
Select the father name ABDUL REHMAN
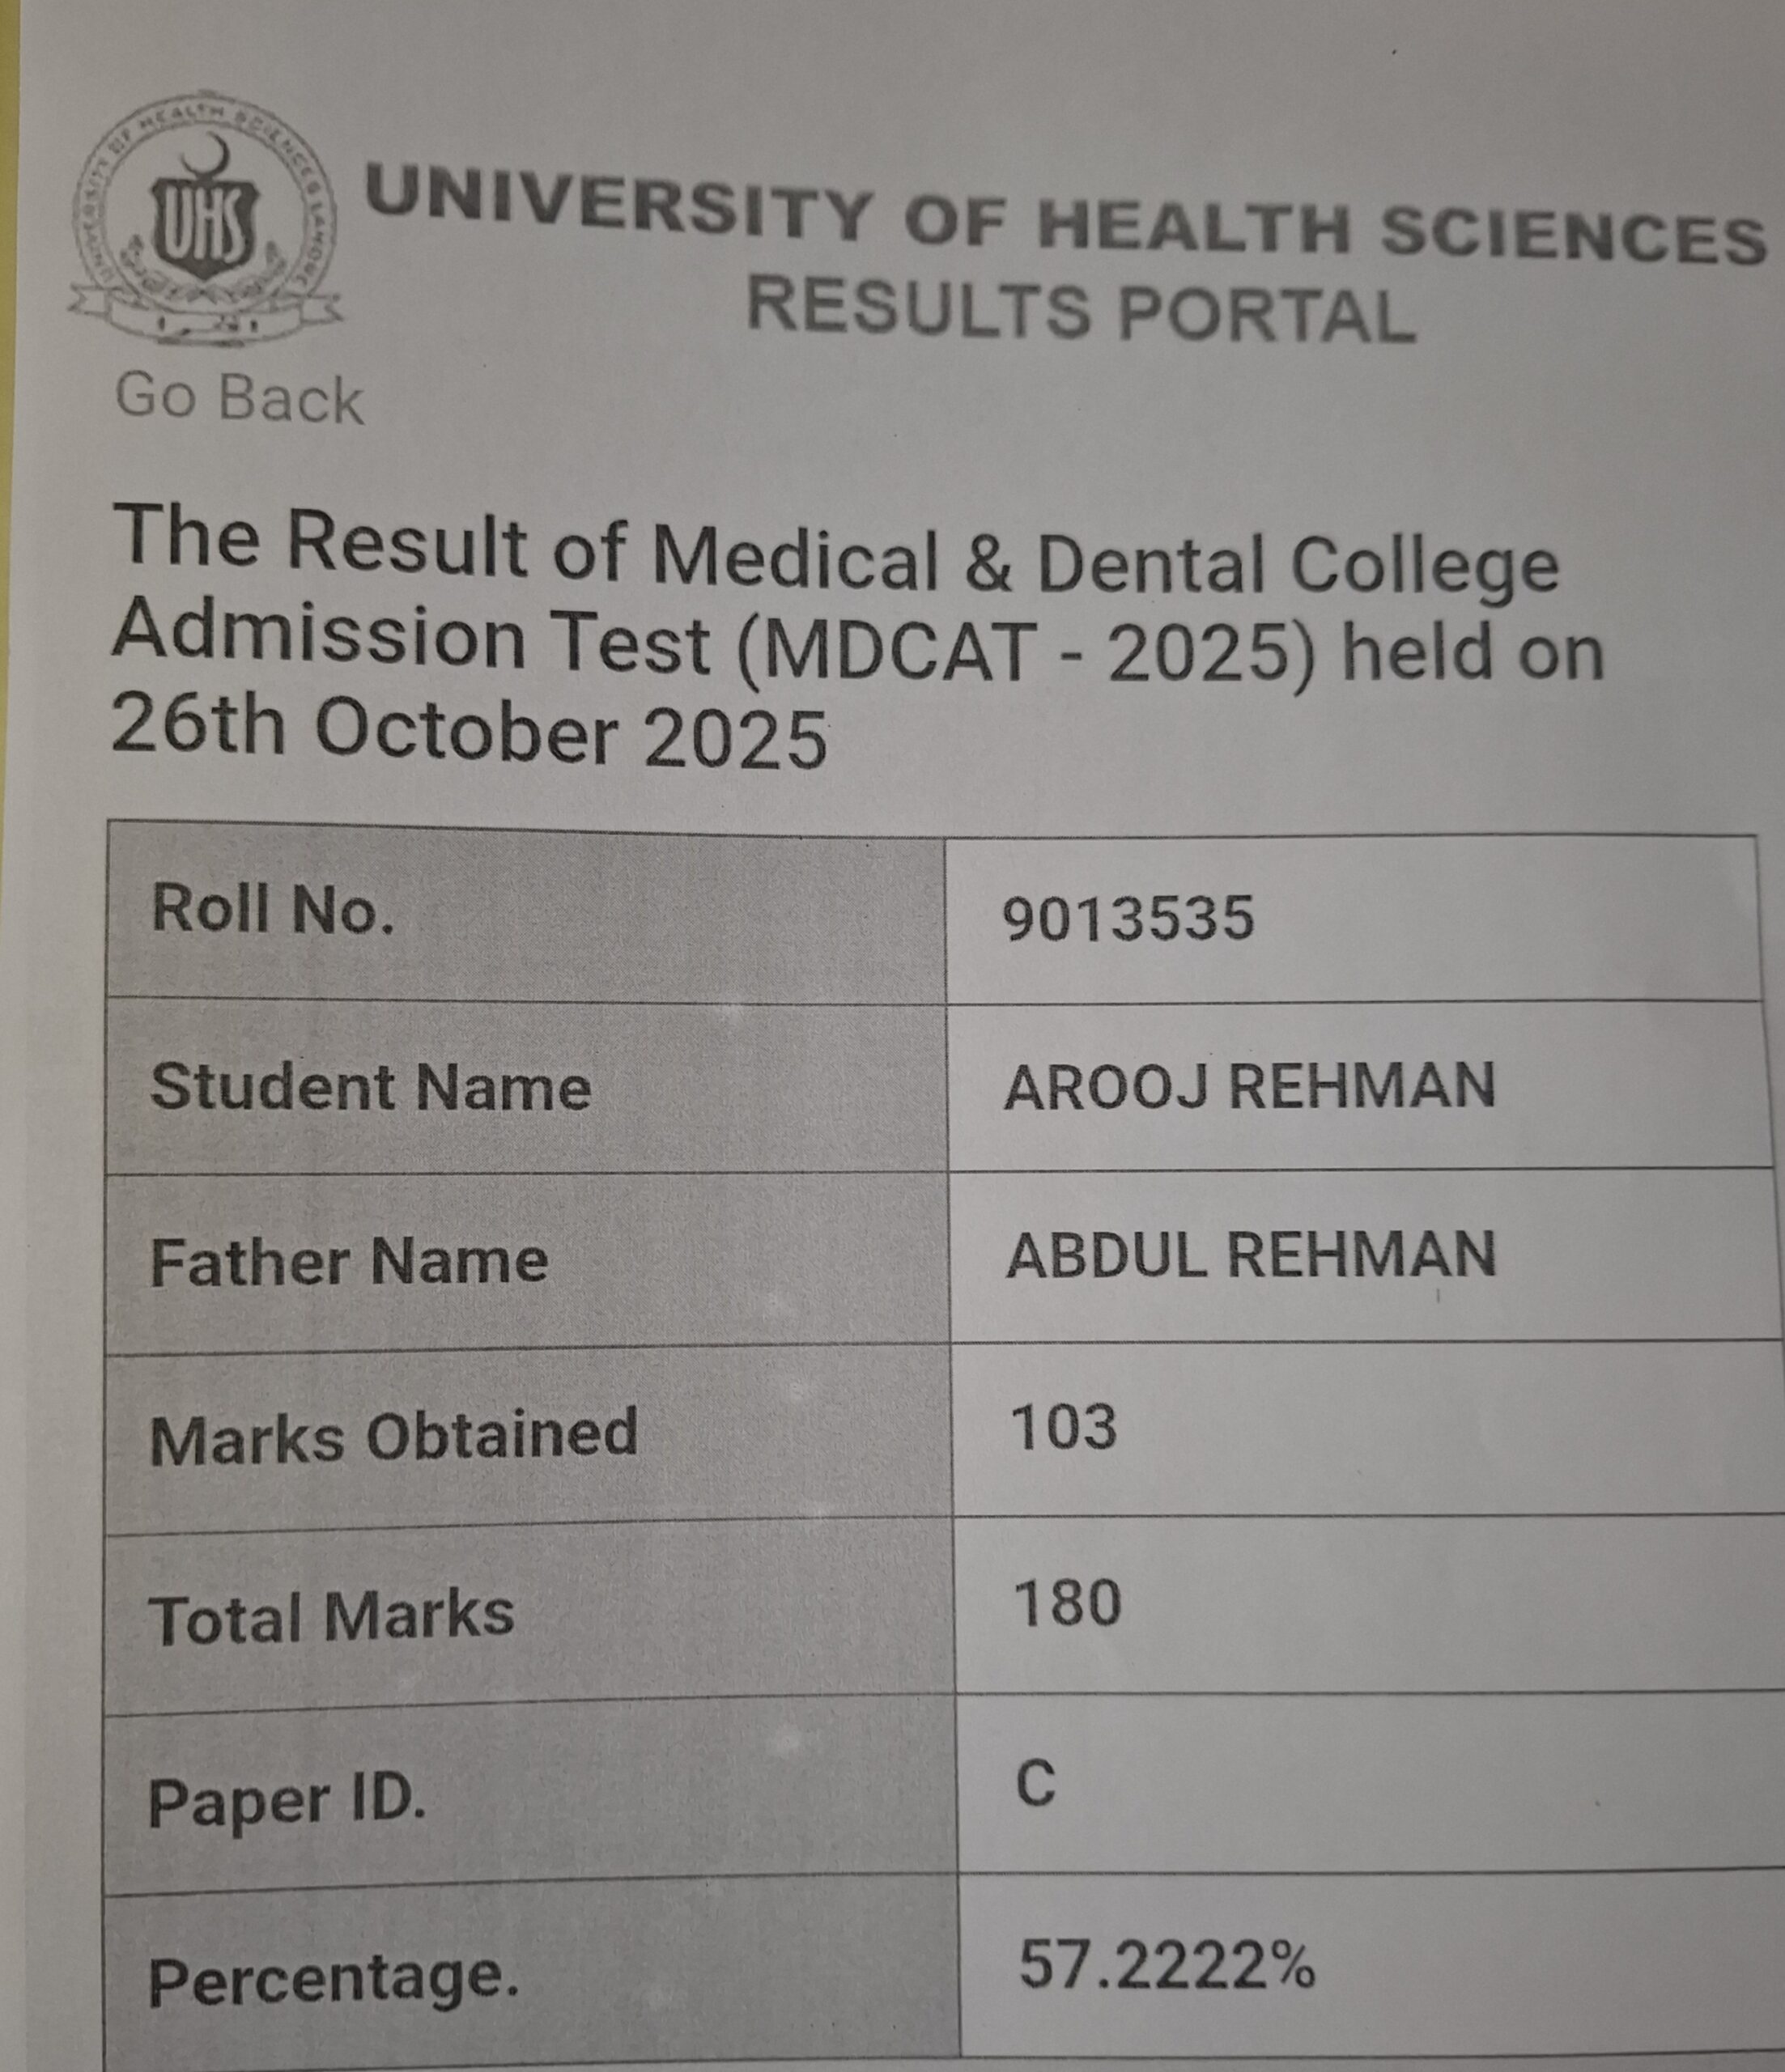pos(1250,1255)
